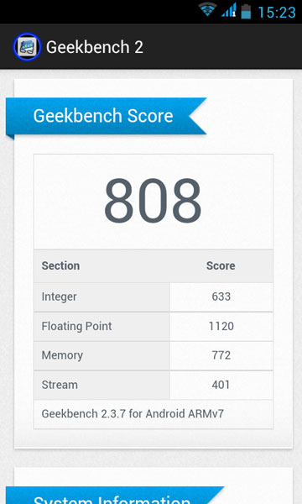Tap the Integer score 633
The height and width of the screenshot is (504, 302).
[221, 297]
